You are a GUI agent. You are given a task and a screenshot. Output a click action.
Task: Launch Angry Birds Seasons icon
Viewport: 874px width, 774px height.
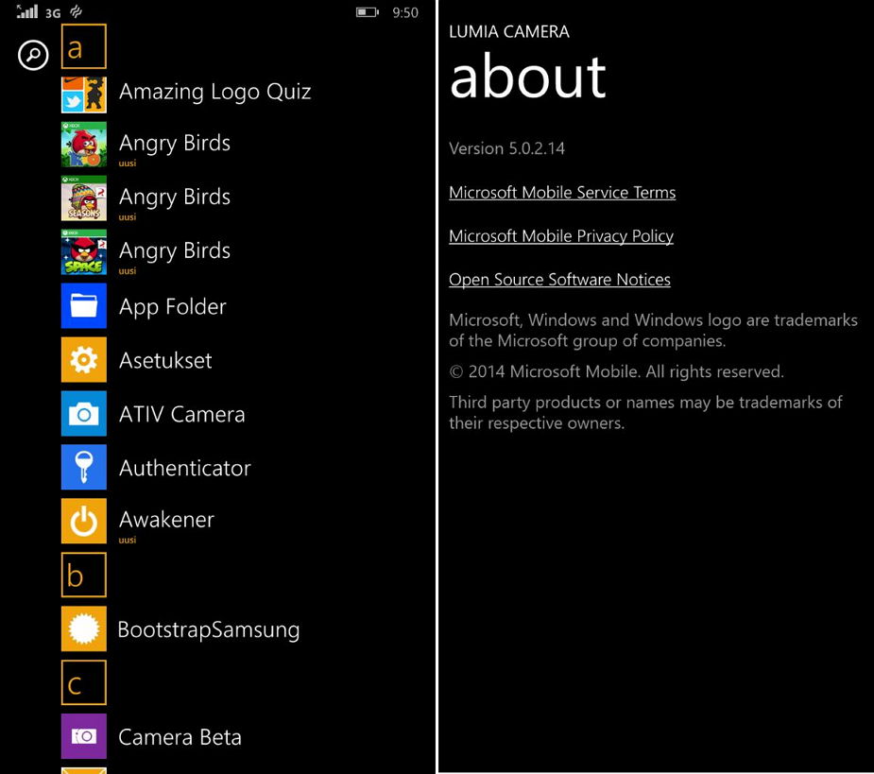coord(83,198)
